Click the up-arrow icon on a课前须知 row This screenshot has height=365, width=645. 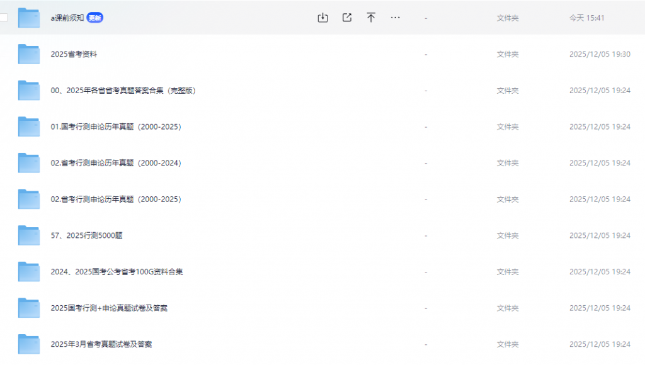click(371, 18)
